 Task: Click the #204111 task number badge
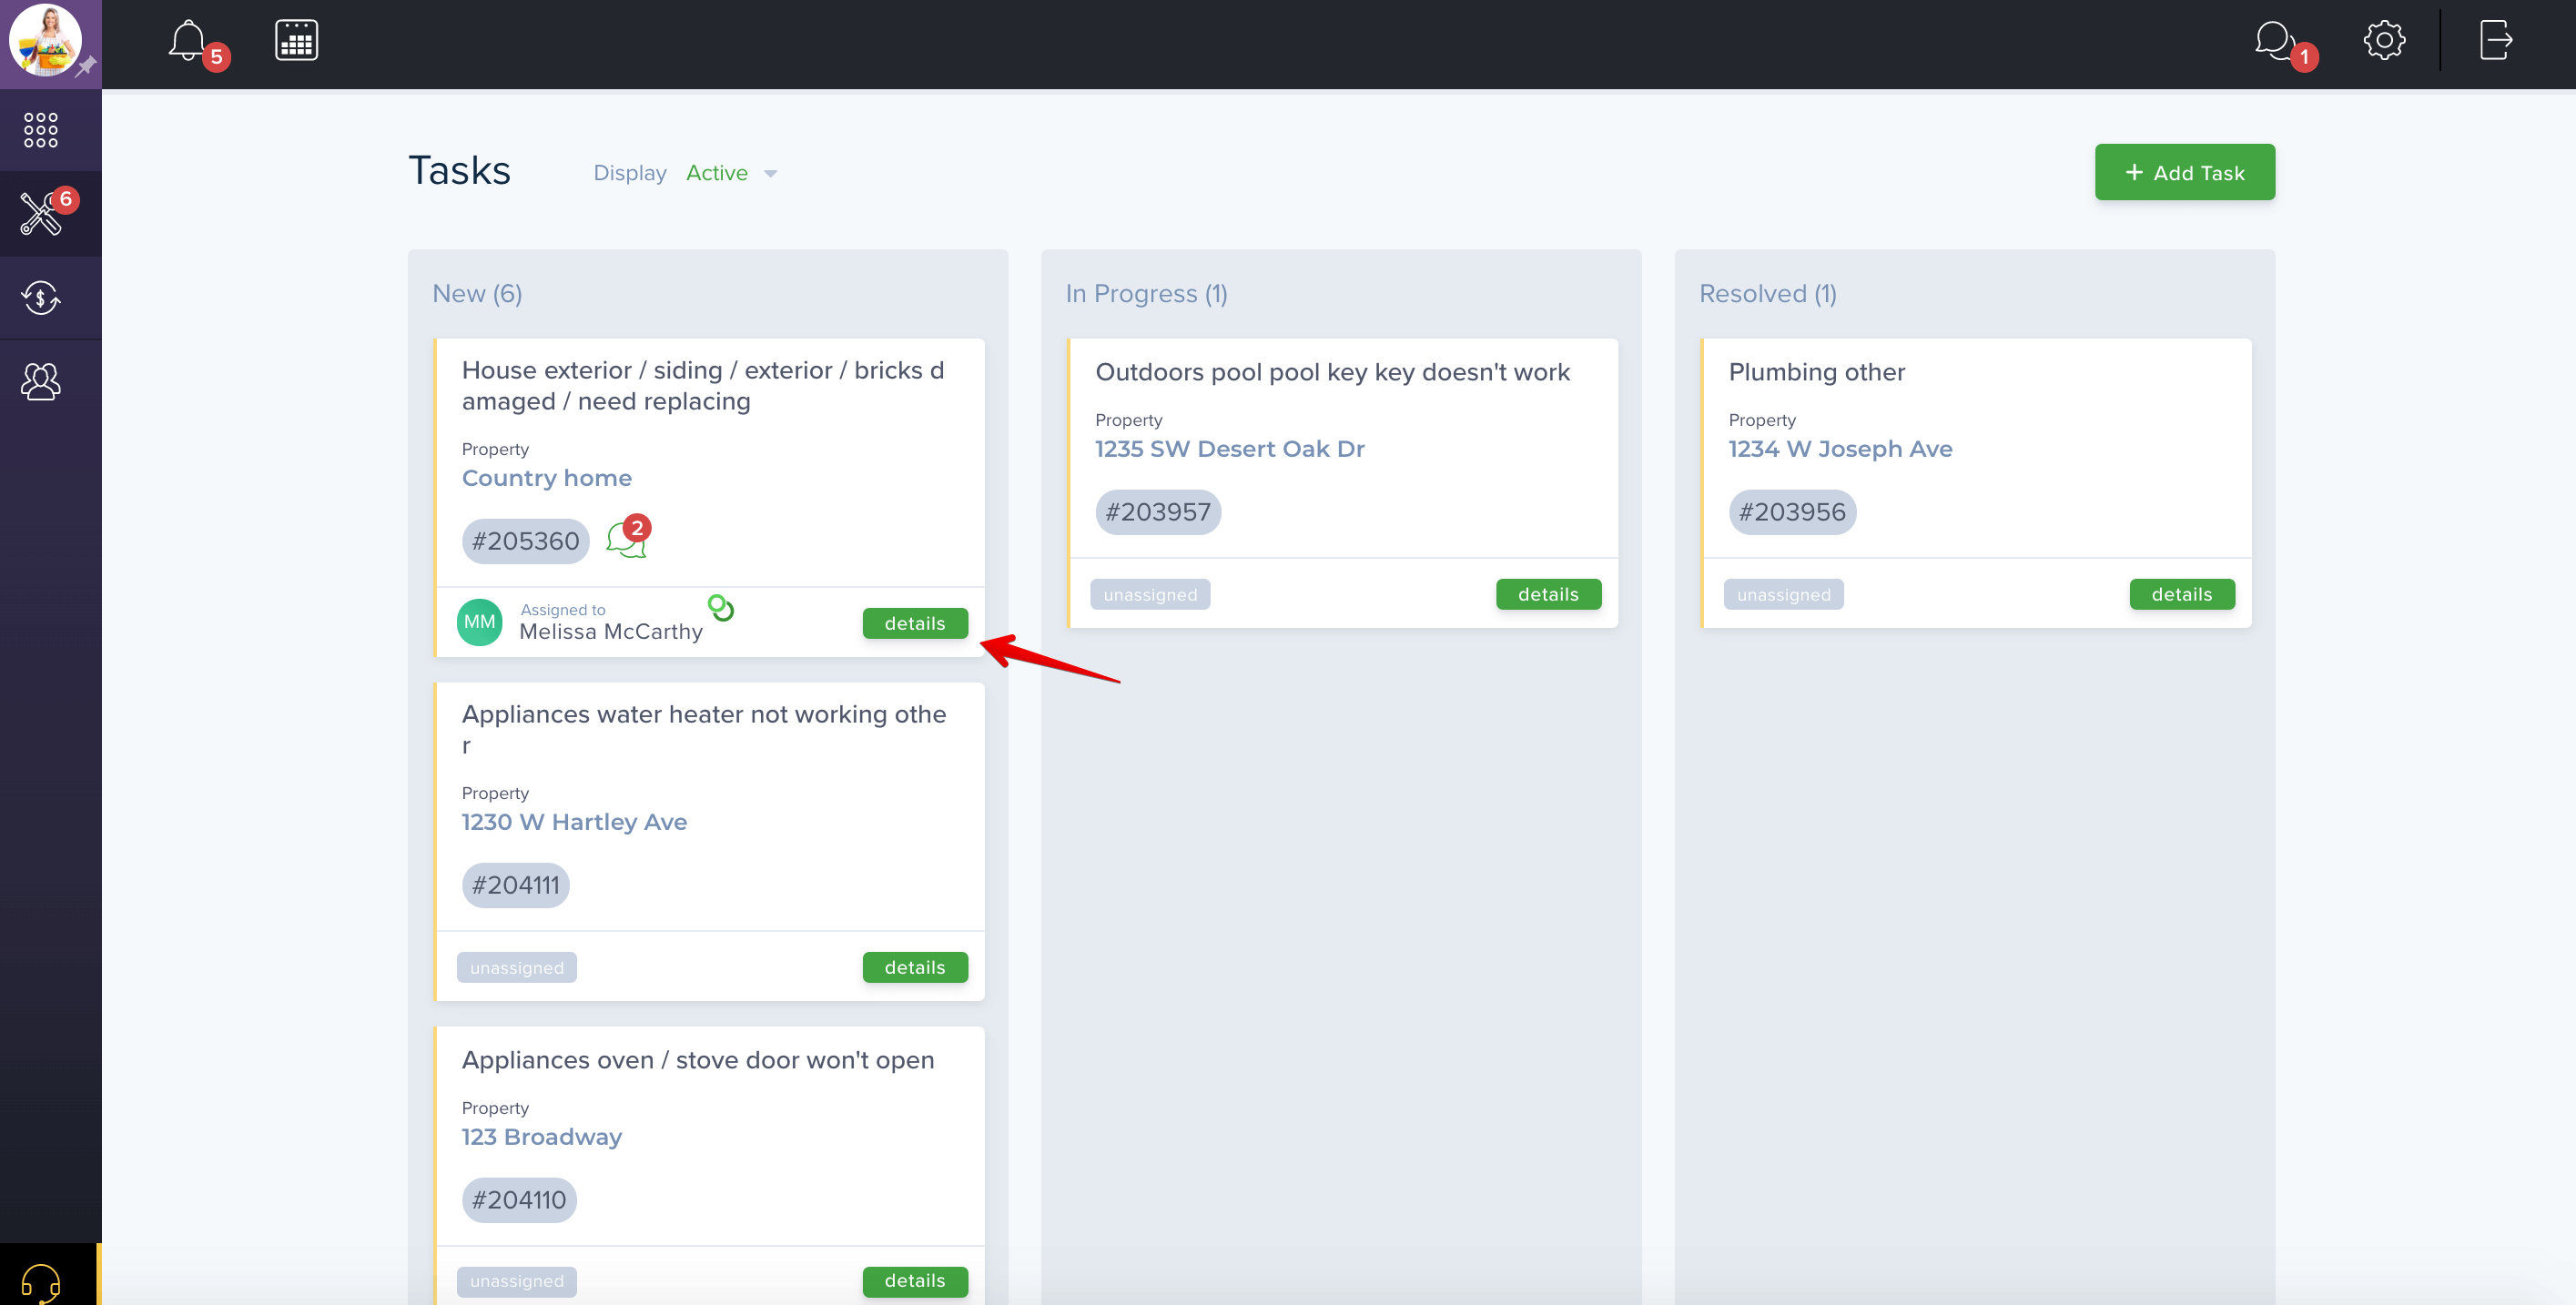[x=515, y=885]
